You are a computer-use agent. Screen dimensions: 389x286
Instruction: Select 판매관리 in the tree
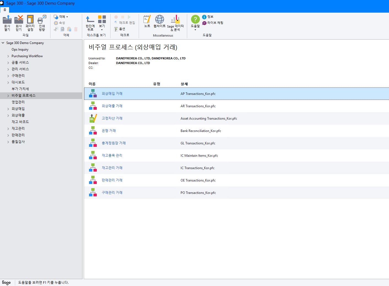tap(18, 135)
